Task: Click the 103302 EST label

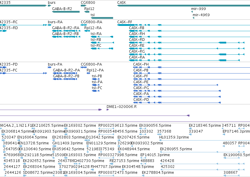Action: [146, 131]
